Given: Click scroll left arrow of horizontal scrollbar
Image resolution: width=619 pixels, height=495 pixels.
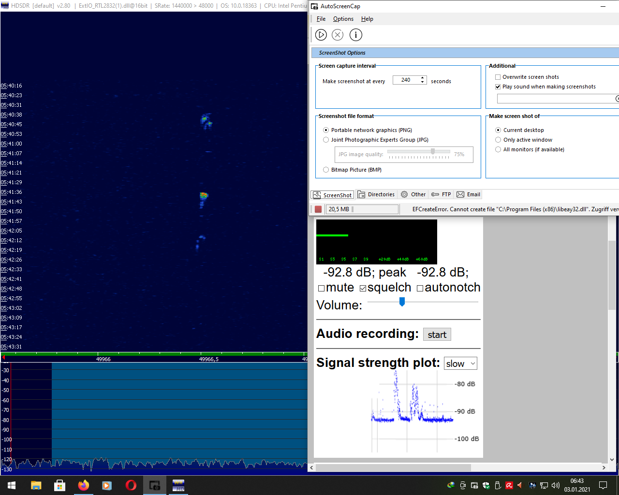Looking at the screenshot, I should [311, 467].
